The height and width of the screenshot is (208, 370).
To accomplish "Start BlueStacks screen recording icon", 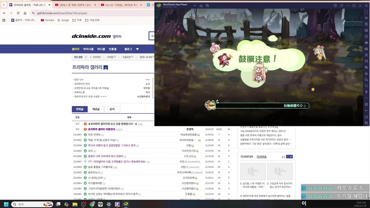I will click(366, 61).
